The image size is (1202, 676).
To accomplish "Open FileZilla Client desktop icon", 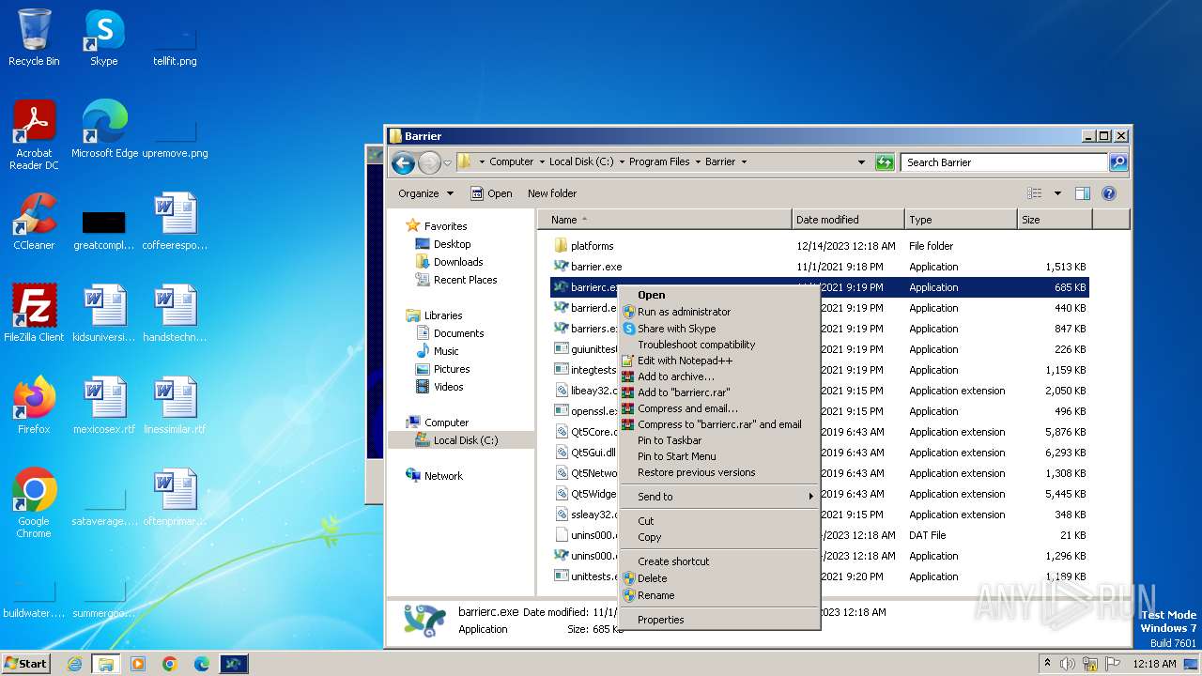I will click(34, 314).
